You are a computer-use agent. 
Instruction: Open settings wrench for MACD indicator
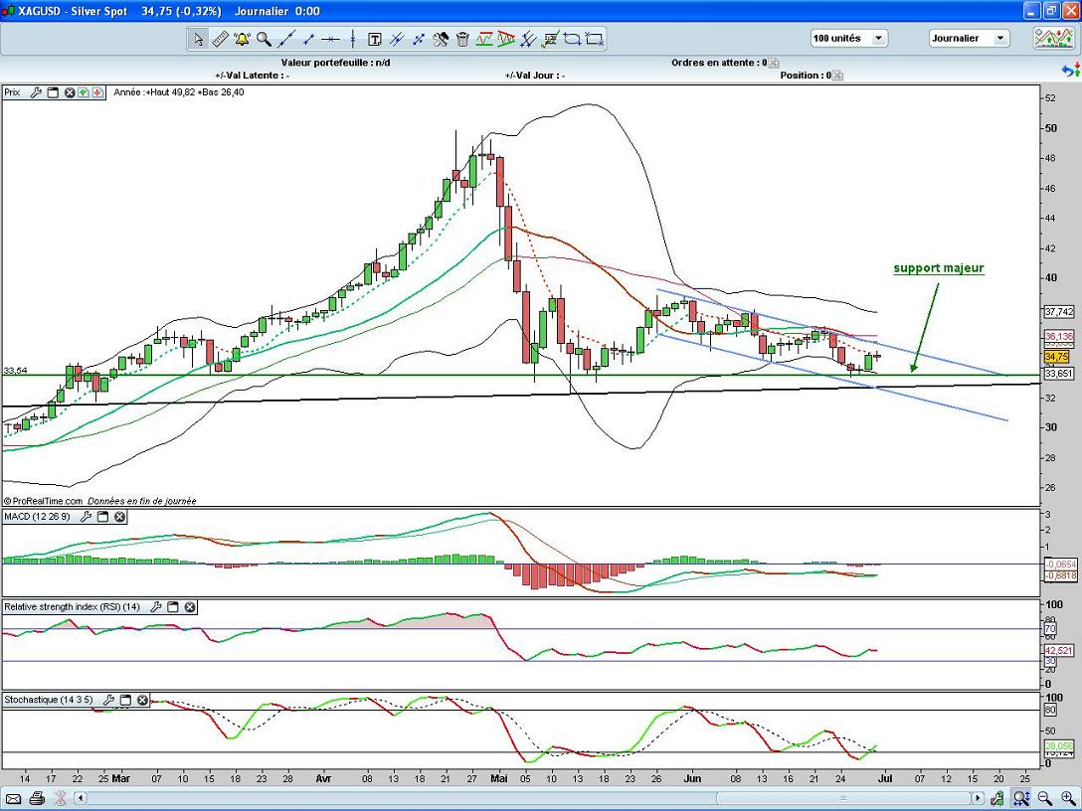click(86, 517)
